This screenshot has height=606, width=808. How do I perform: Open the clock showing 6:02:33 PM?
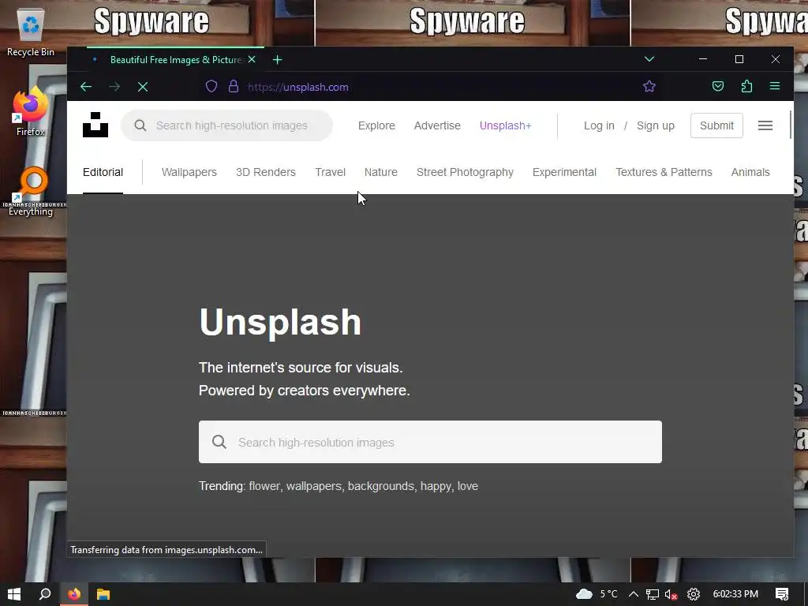click(735, 594)
